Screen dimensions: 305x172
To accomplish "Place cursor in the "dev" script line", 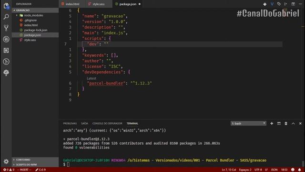I will pyautogui.click(x=180, y=44).
